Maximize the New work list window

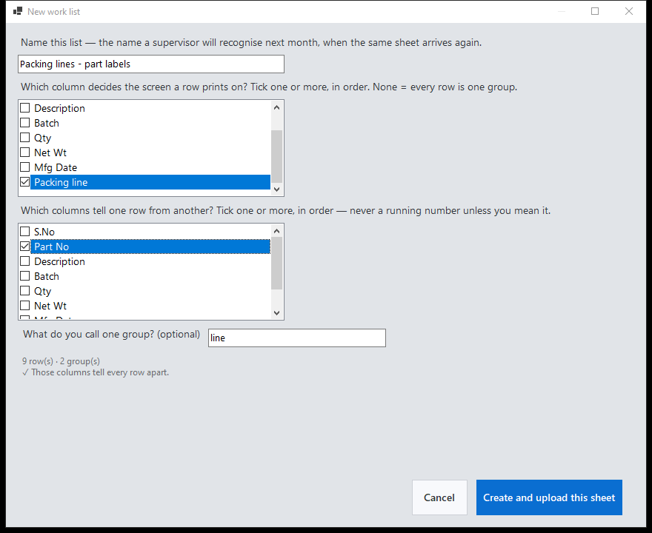click(x=595, y=11)
